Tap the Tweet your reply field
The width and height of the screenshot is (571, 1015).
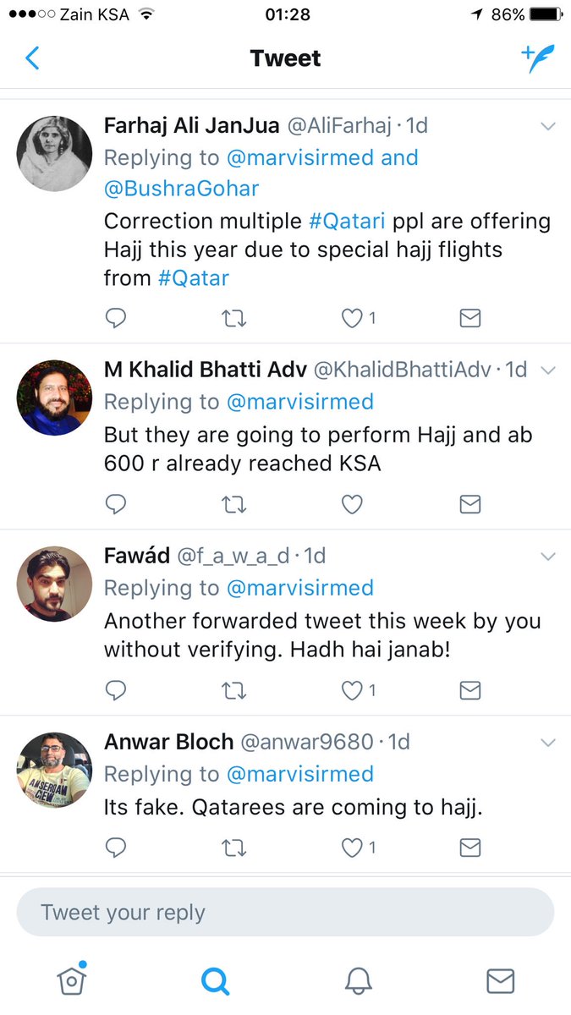(285, 913)
